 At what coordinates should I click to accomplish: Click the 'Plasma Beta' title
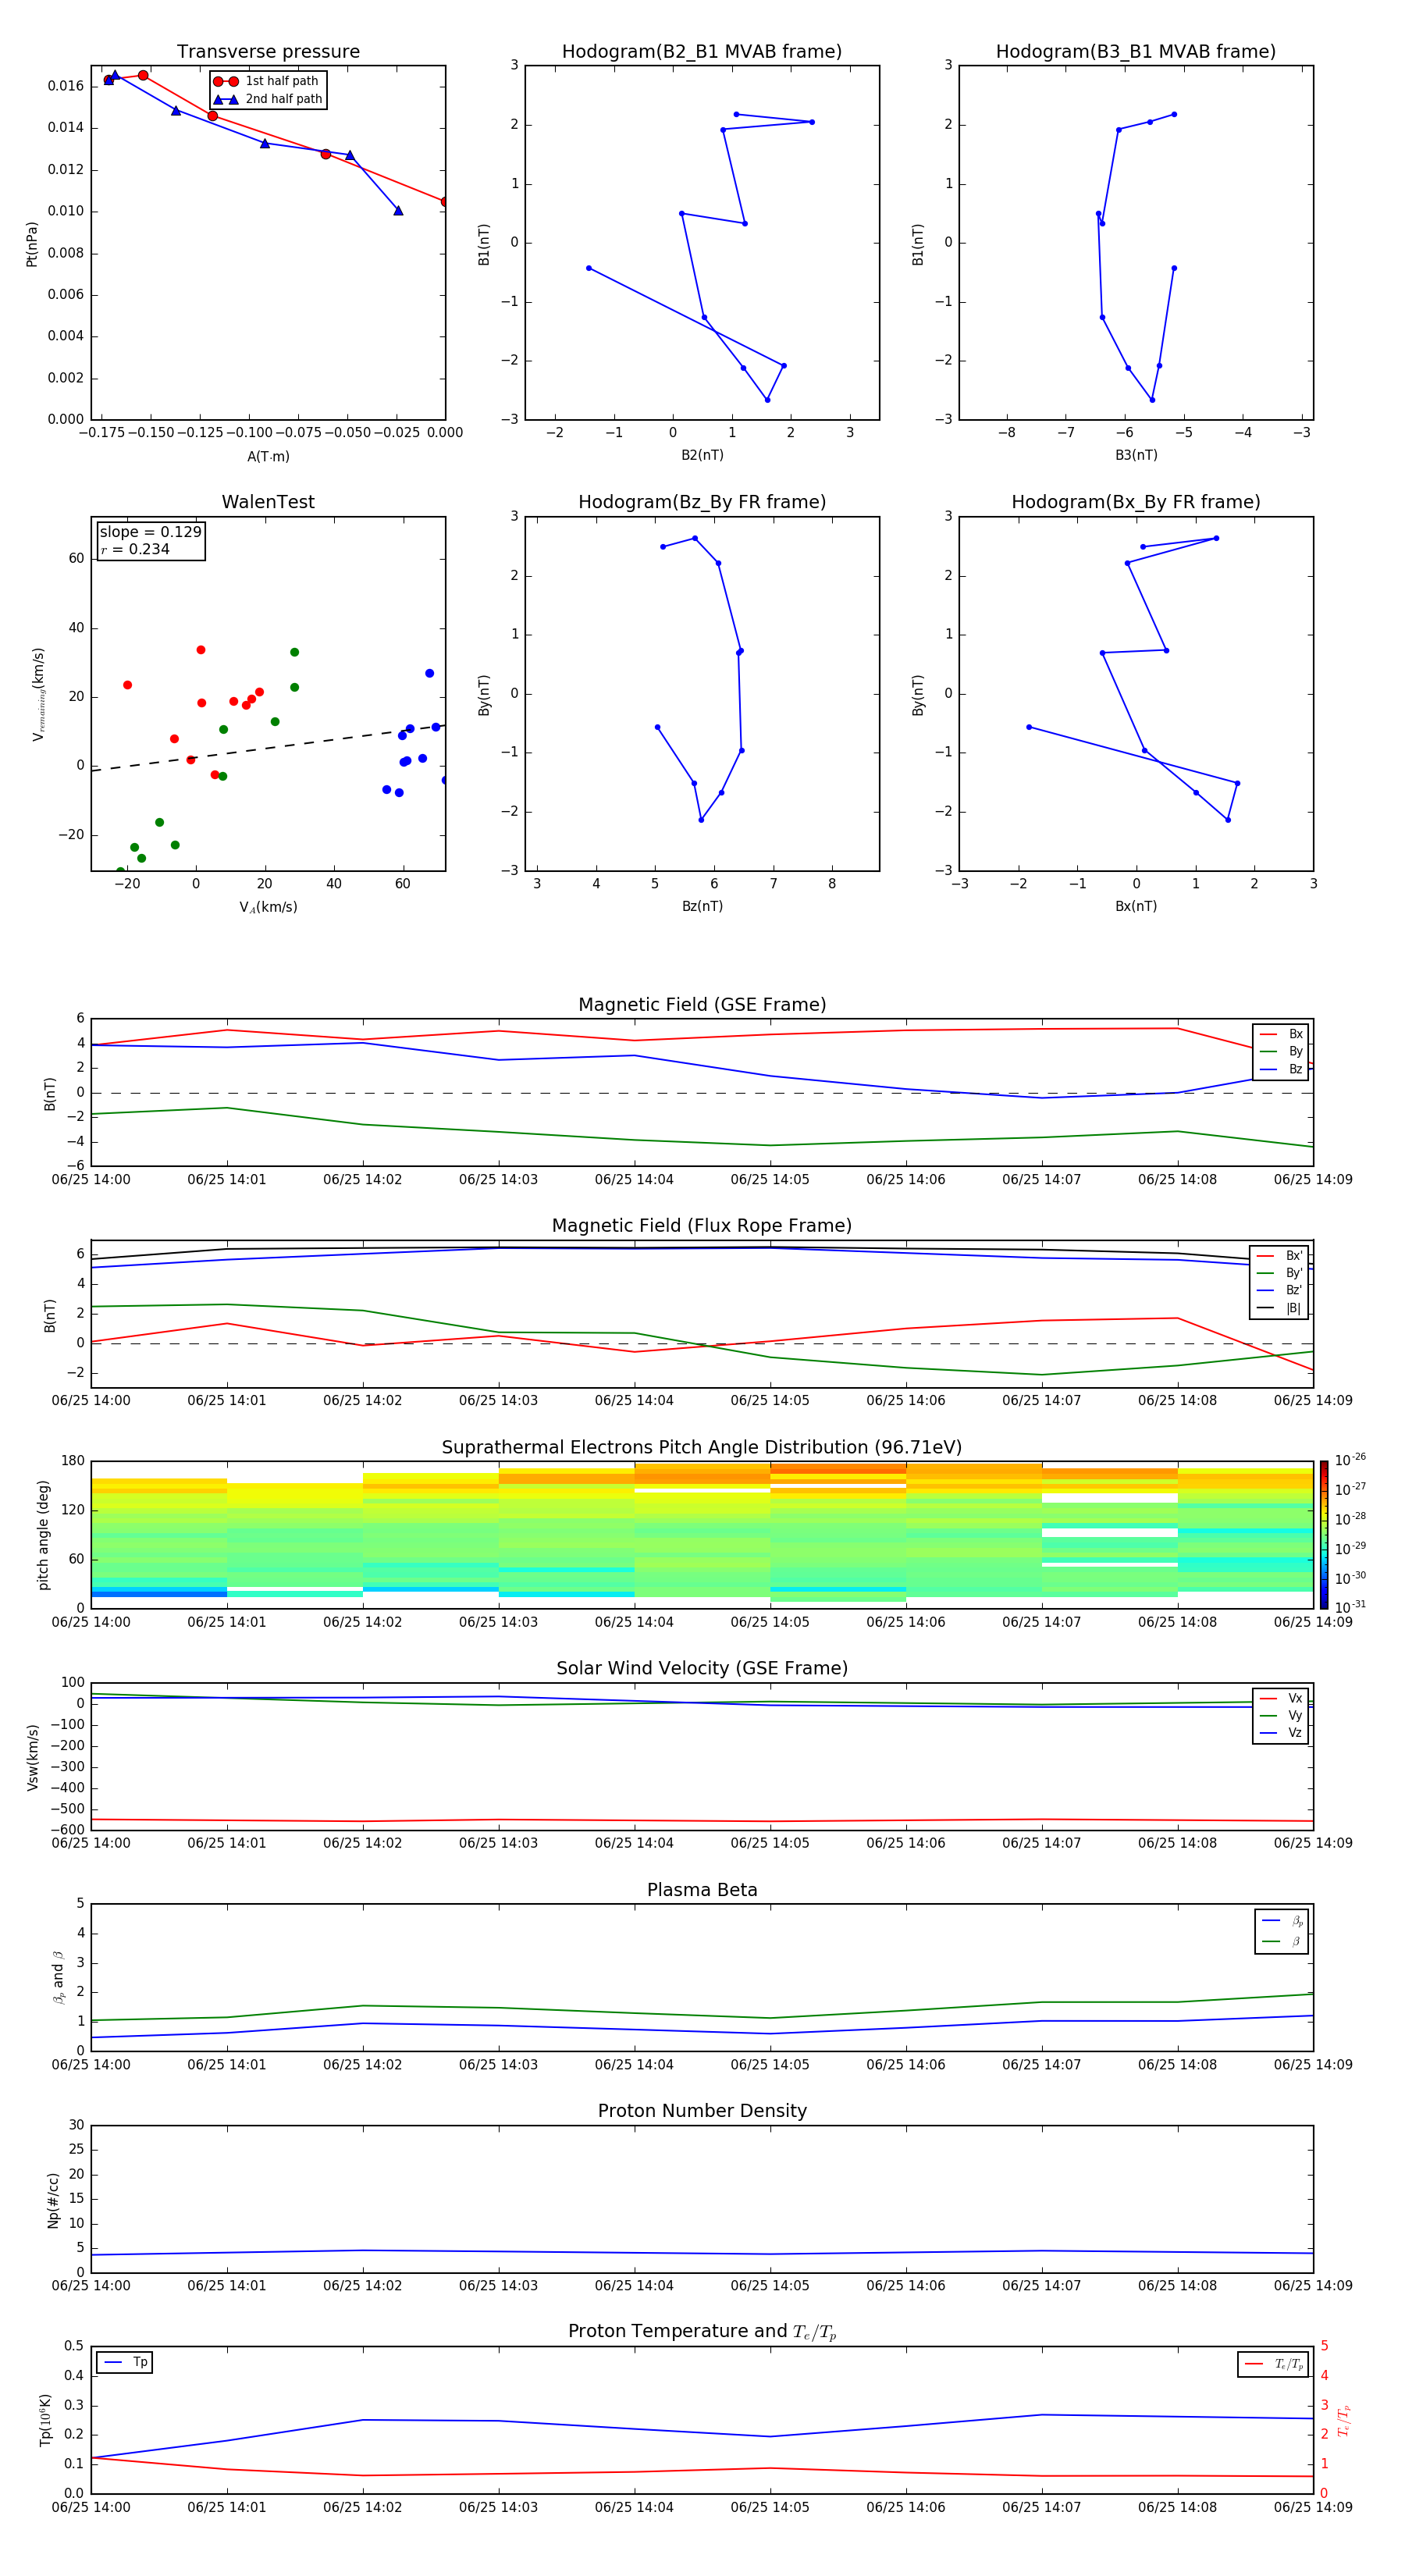(702, 1890)
